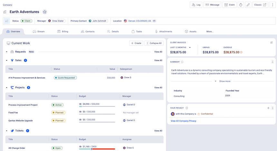Click the Message button
Image resolution: width=277 pixels, height=151 pixels.
[x=212, y=5]
